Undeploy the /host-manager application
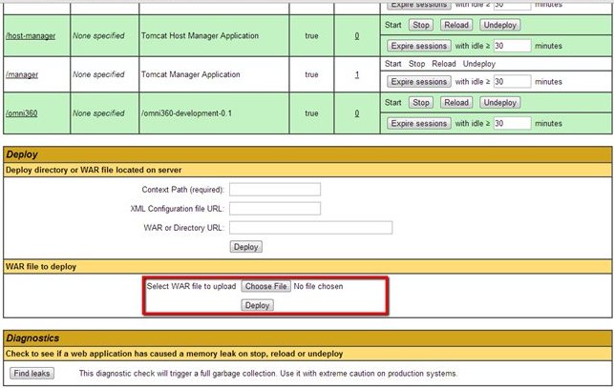 499,25
